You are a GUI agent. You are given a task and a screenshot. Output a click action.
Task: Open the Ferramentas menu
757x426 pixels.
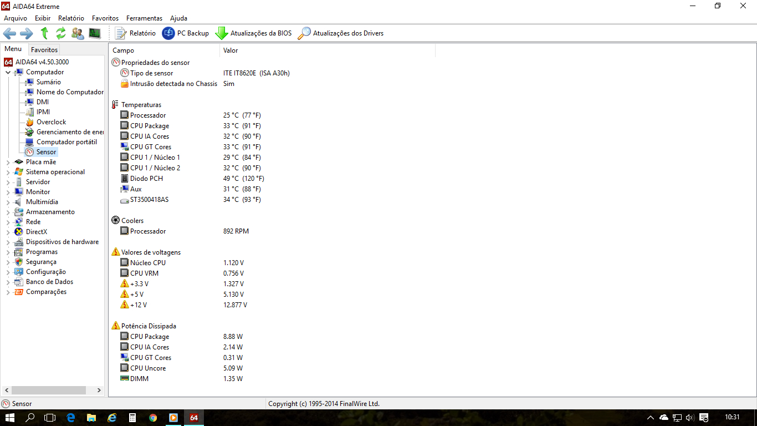[145, 18]
